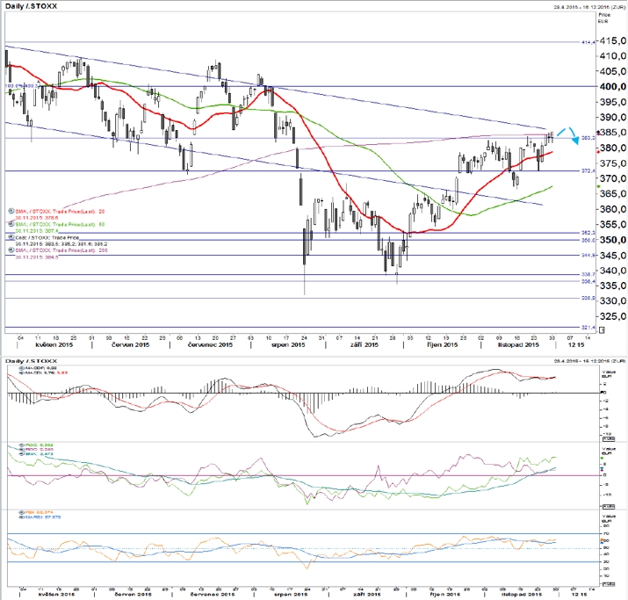Screen dimensions: 628x600
Task: Click Auto scale button on ROC panel
Action: 609,506
